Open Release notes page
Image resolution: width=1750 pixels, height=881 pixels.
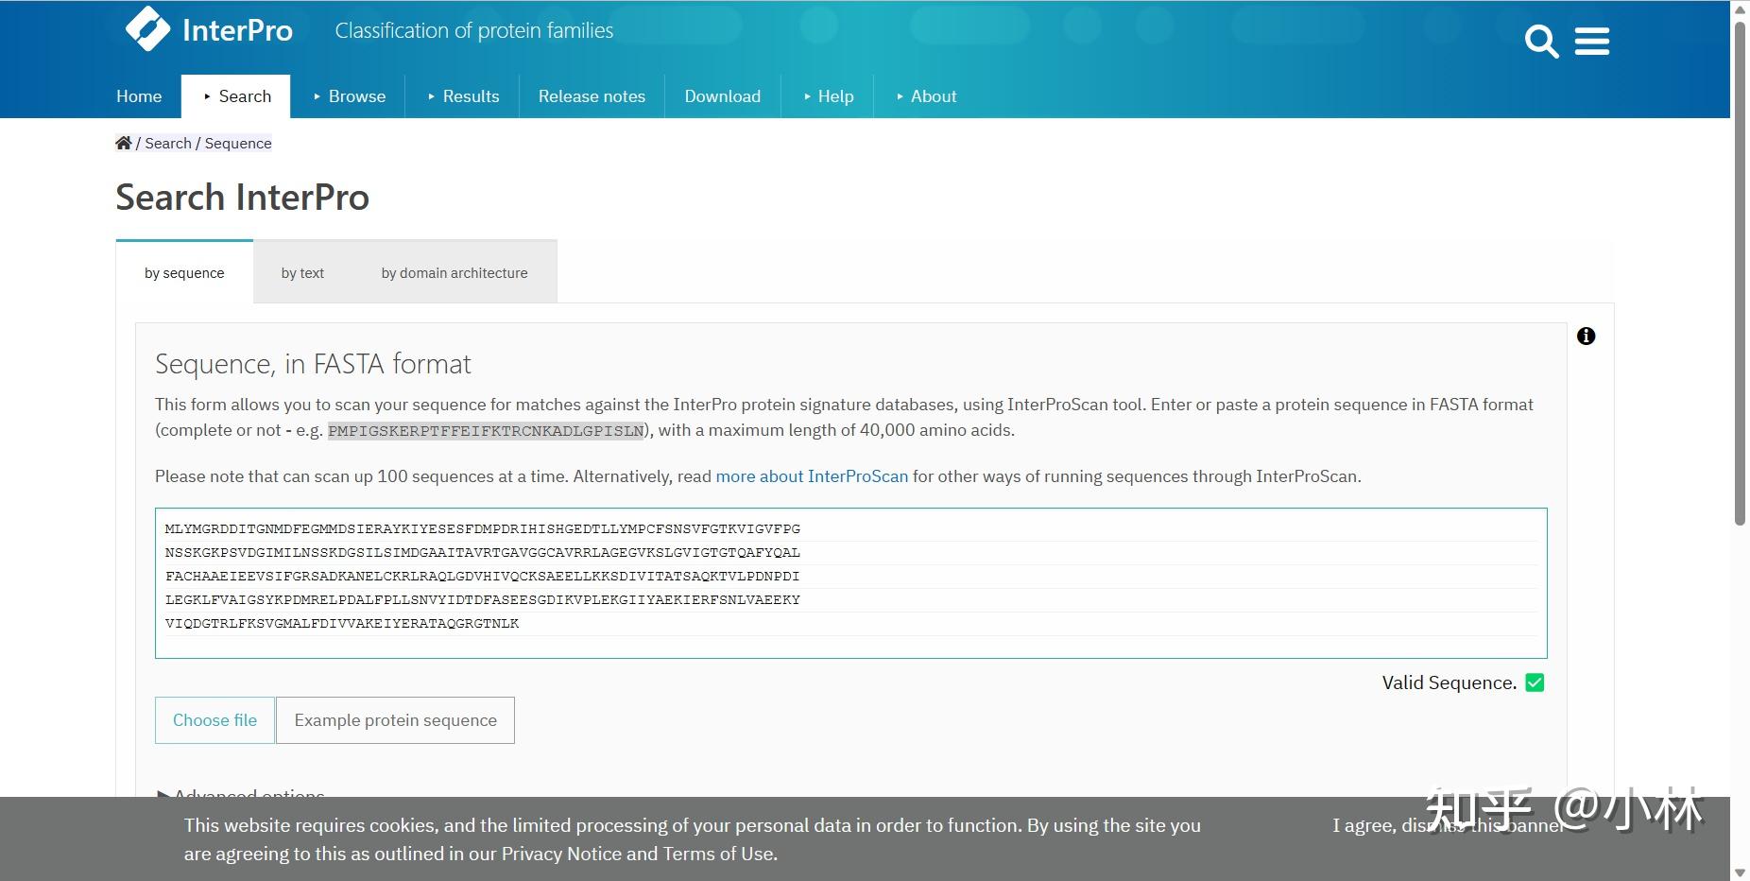click(x=592, y=96)
